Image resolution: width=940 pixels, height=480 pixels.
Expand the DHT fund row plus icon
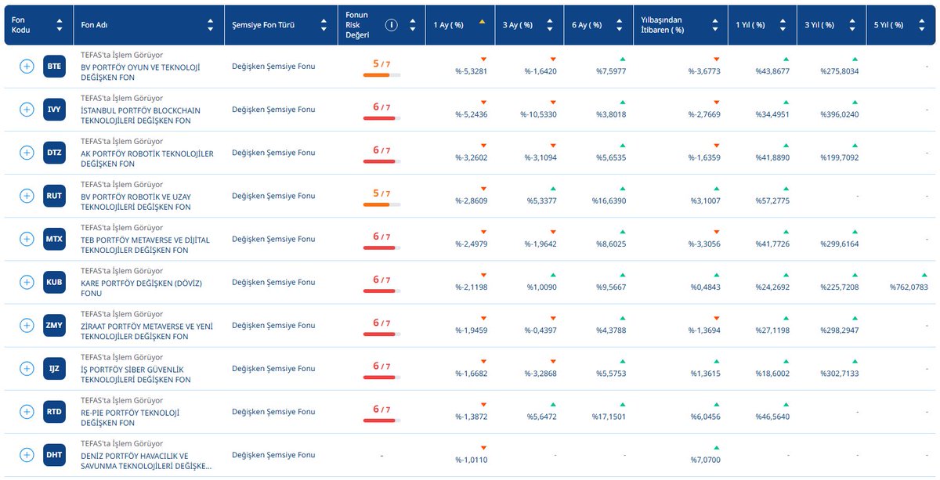pyautogui.click(x=27, y=454)
